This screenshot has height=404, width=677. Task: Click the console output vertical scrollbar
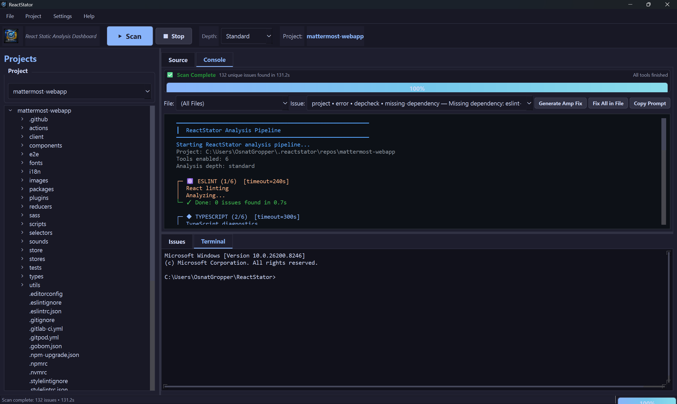pos(664,171)
